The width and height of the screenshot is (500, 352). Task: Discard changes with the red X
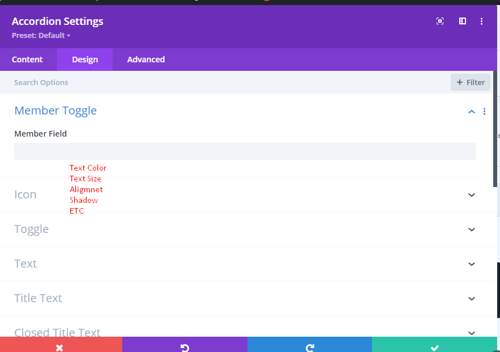[x=61, y=347]
